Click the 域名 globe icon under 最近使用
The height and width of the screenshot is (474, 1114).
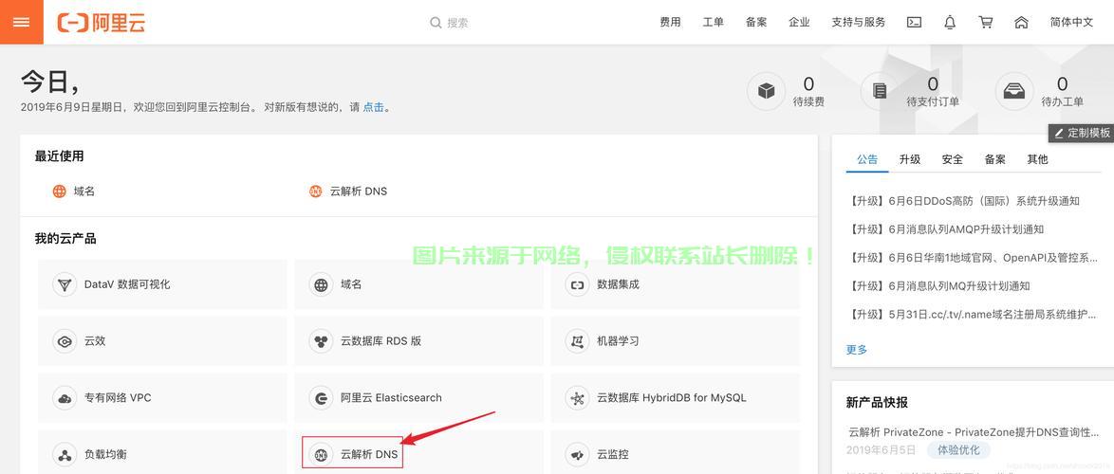pos(60,191)
